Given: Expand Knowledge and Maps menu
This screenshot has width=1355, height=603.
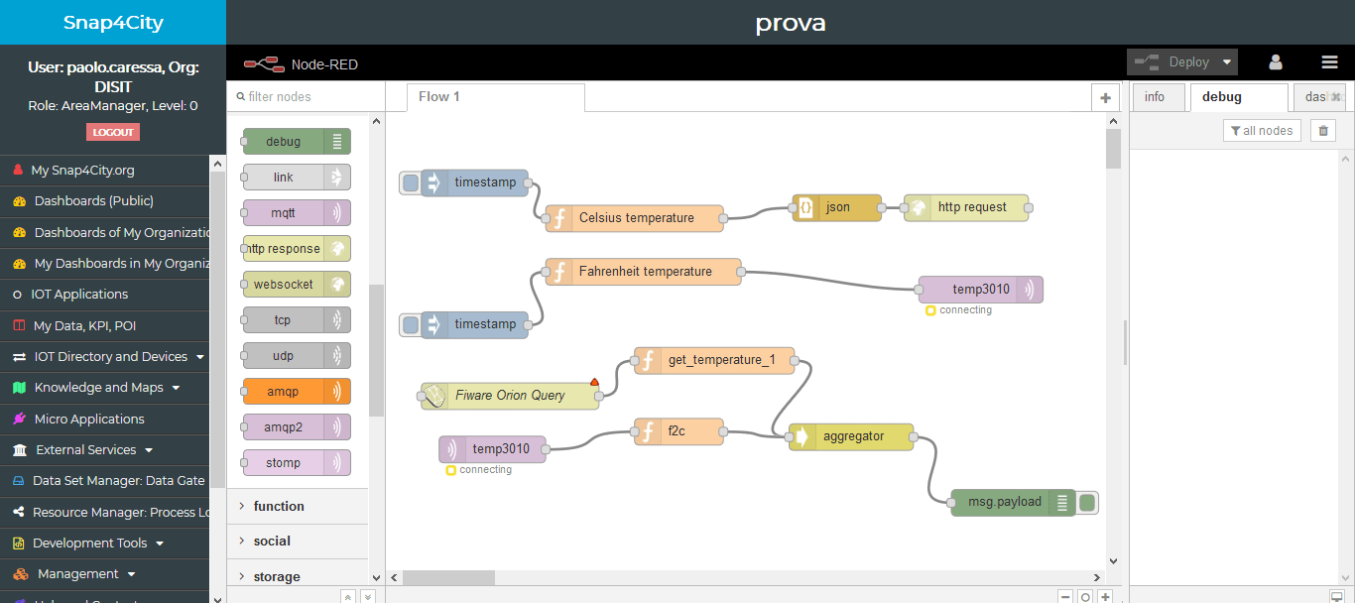Looking at the screenshot, I should 105,388.
